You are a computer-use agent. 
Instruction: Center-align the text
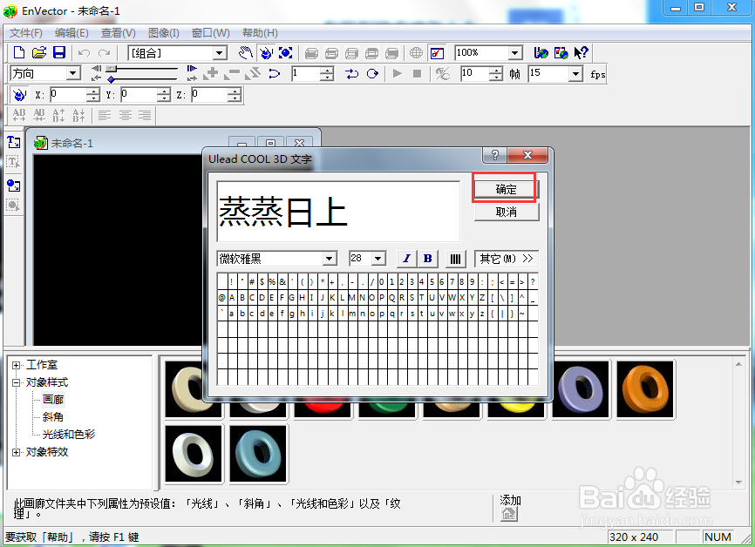pos(125,115)
